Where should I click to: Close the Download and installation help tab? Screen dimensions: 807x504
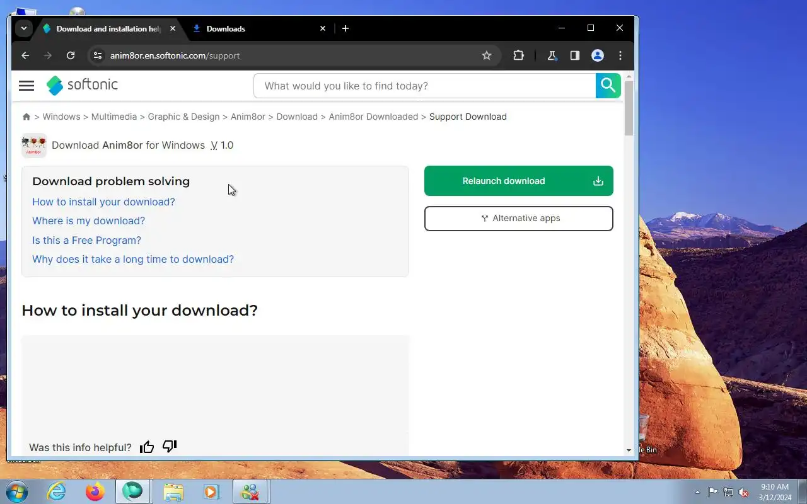(x=173, y=28)
